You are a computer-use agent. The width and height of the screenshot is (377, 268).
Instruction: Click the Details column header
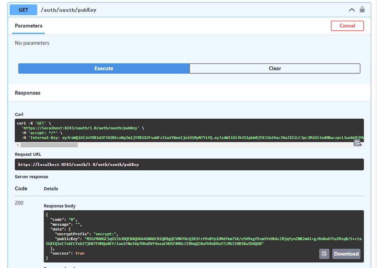tap(51, 189)
